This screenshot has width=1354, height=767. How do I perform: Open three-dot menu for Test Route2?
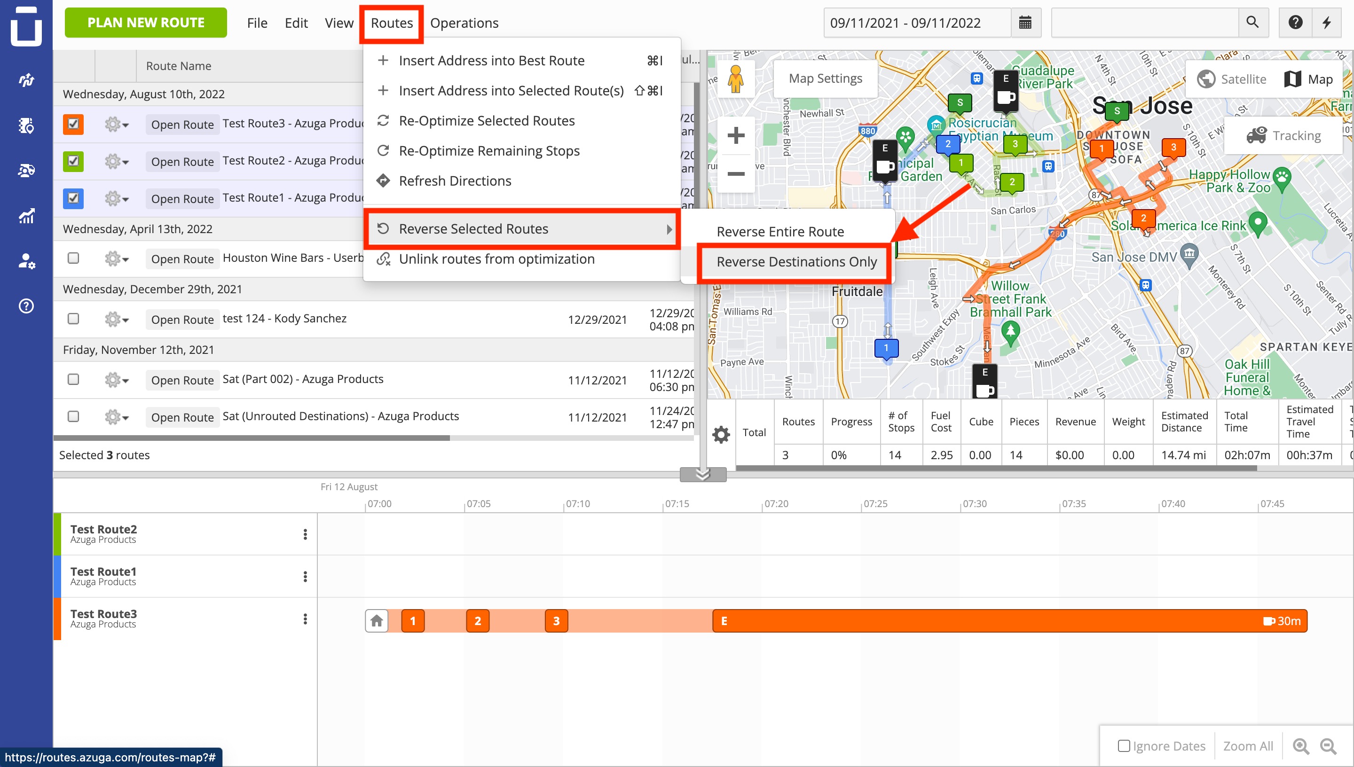(x=305, y=534)
